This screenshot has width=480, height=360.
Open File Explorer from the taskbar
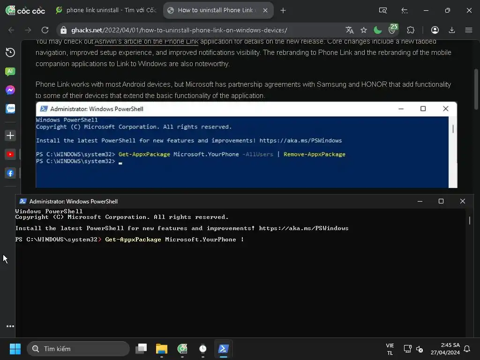click(x=162, y=349)
